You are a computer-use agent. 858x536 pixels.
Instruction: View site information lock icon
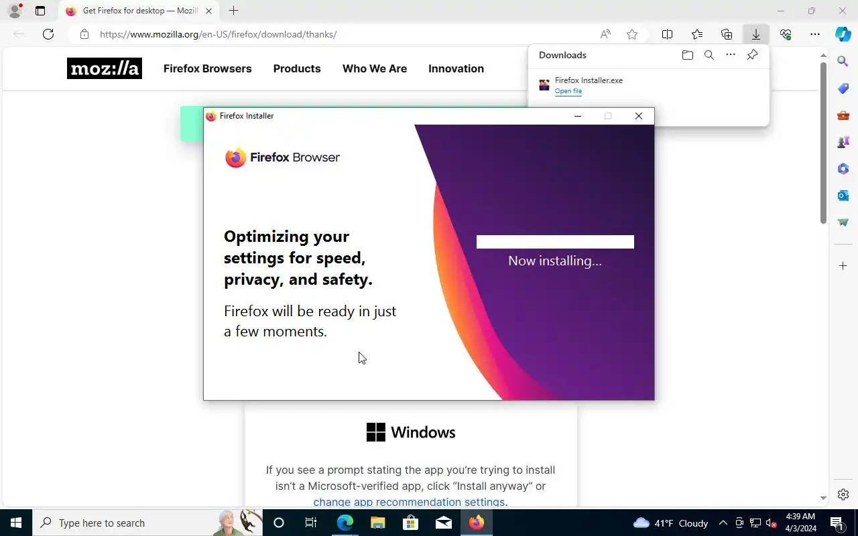(x=84, y=34)
